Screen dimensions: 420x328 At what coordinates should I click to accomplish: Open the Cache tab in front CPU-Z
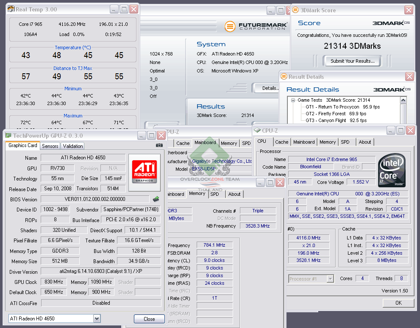click(x=282, y=142)
